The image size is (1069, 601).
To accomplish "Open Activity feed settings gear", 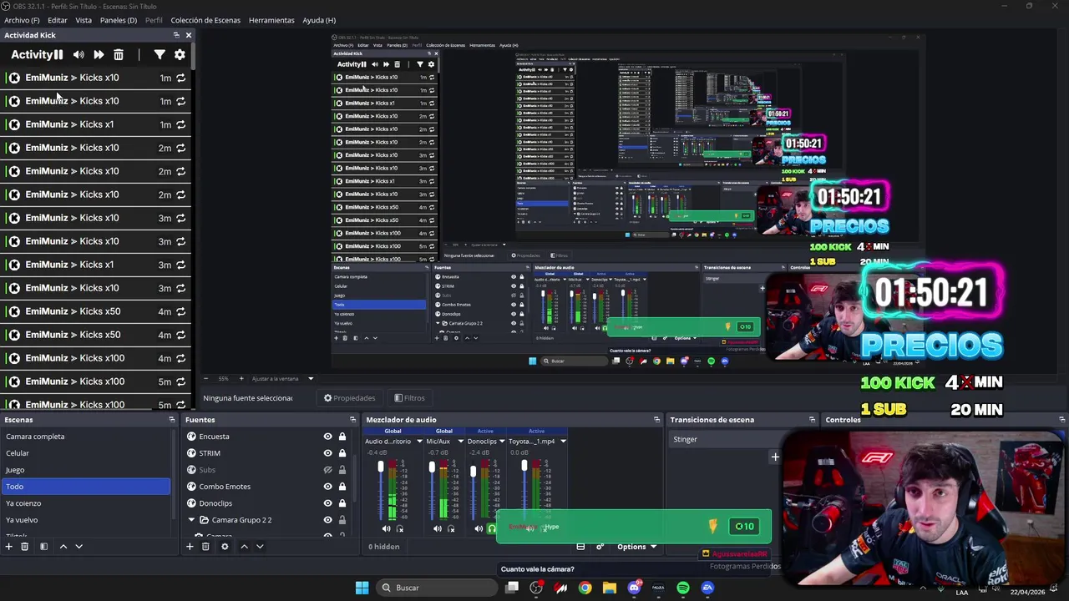I will 180,55.
